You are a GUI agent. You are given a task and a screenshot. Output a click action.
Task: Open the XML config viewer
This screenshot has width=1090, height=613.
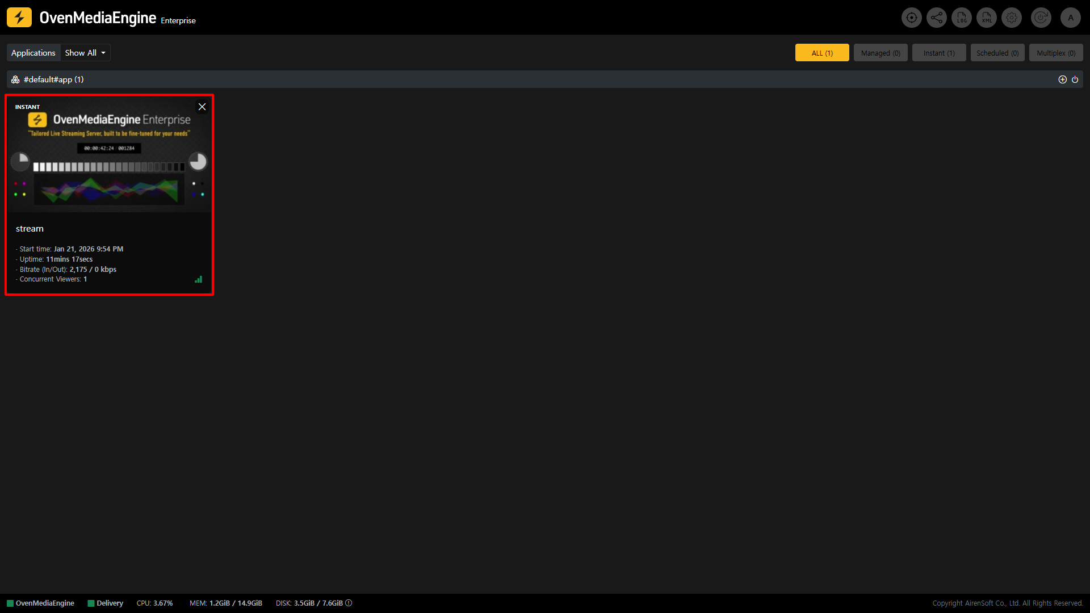click(x=987, y=18)
